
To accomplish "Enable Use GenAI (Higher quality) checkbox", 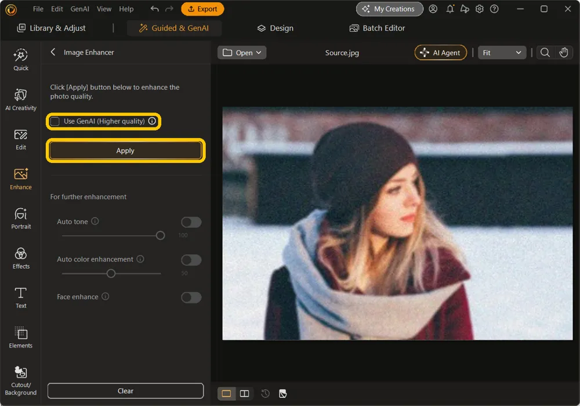I will (x=55, y=121).
